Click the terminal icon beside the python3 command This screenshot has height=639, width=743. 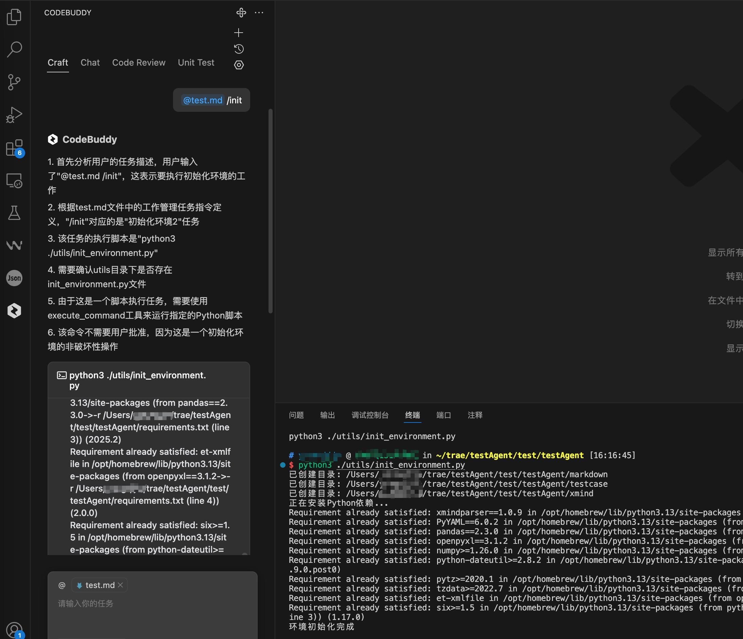point(62,375)
